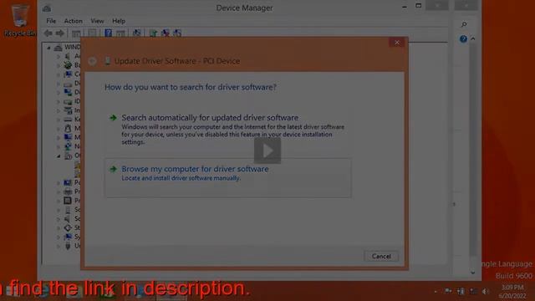Select the Network adapters icon in the tree

coord(68,146)
